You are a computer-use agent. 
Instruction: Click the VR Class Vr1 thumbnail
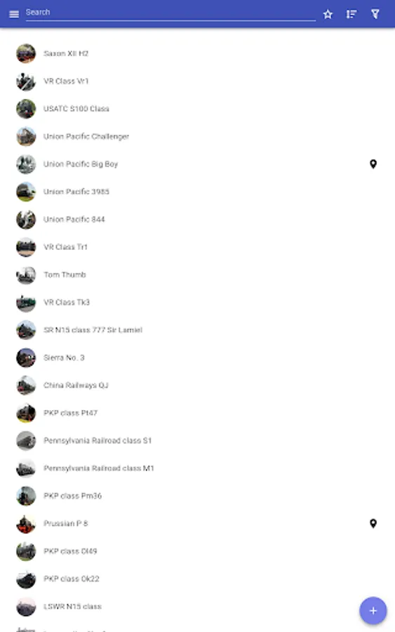(x=26, y=81)
